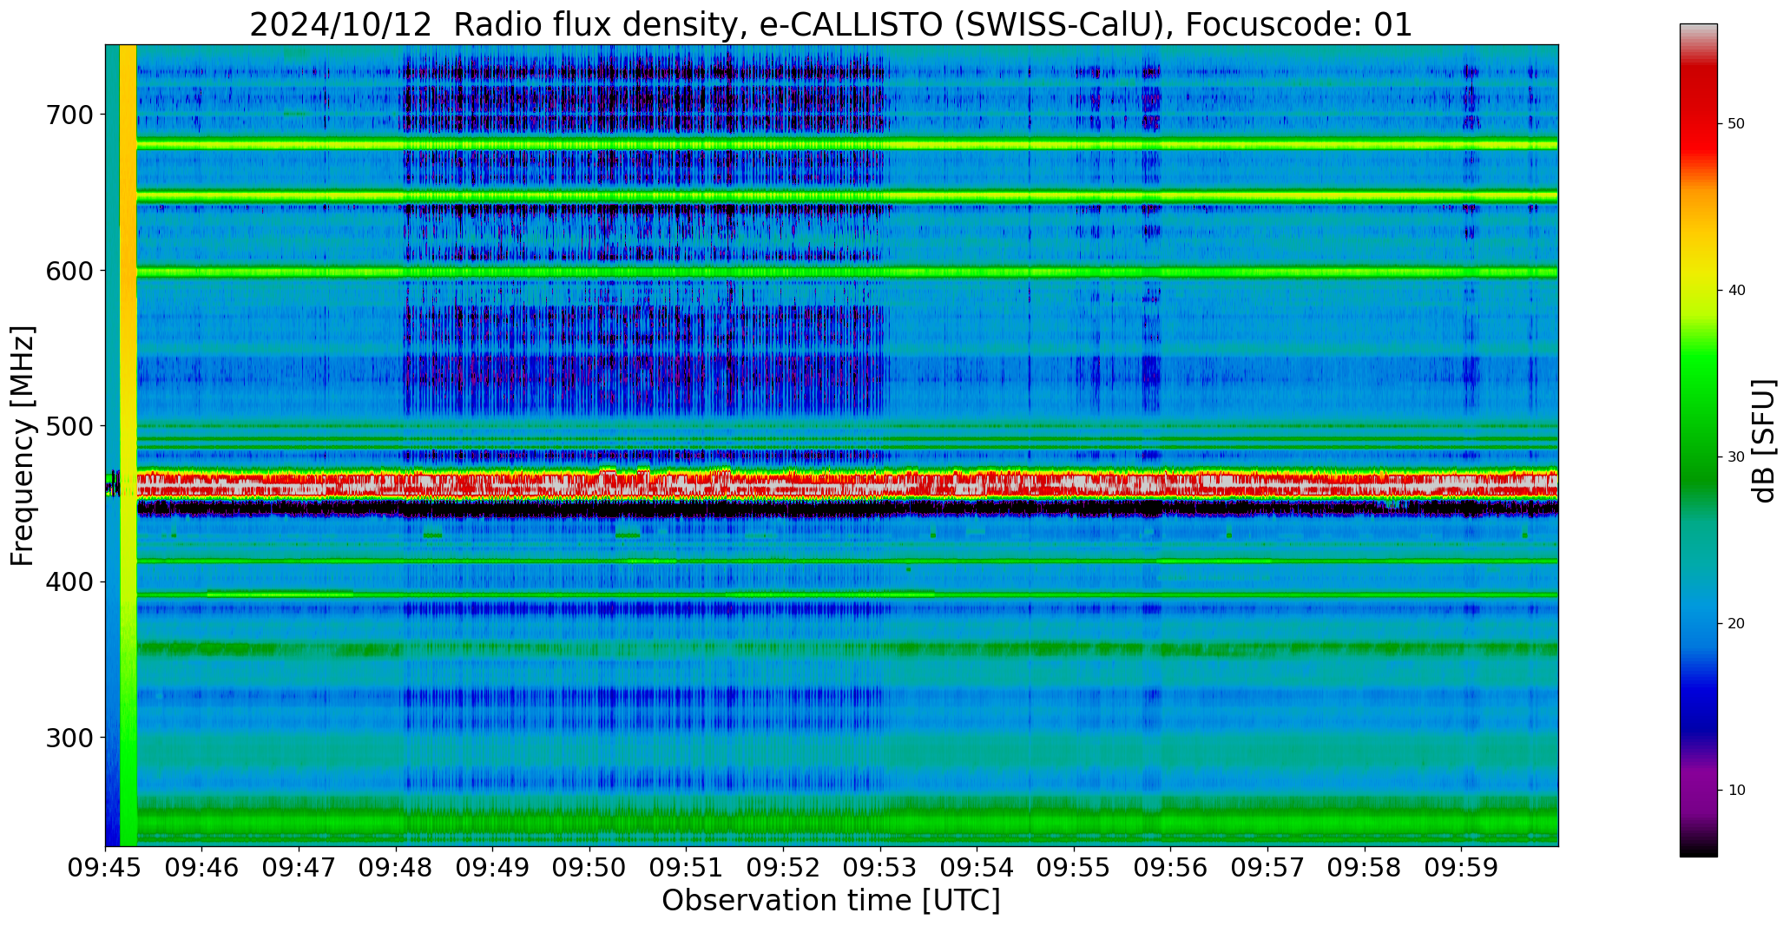Click the '09:54' time axis label

point(977,868)
